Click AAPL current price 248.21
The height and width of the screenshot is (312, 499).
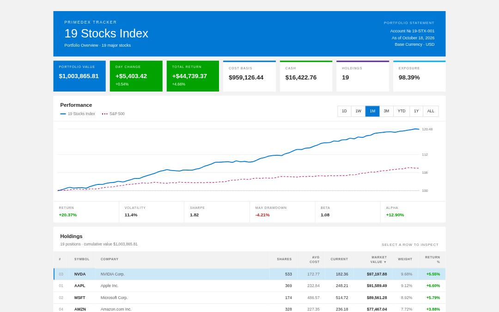[x=342, y=286]
